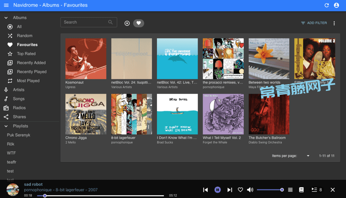Screen dimensions: 346x198
Task: Click the song progress bar handle
Action: pos(45,195)
